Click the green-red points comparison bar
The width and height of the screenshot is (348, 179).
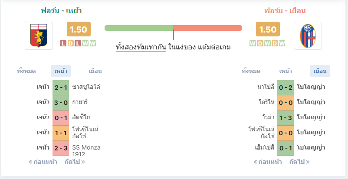pos(173,28)
